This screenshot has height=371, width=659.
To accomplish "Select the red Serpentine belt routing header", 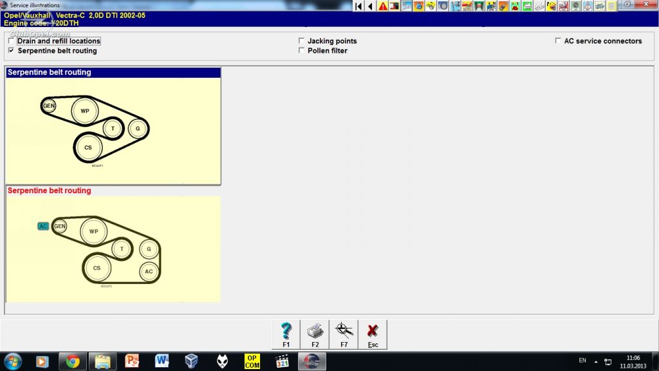I will [113, 191].
